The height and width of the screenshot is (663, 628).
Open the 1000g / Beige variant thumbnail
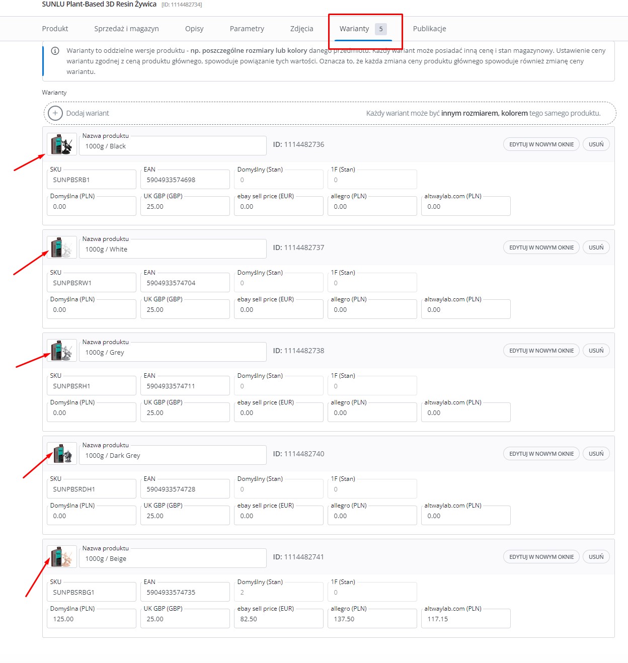[62, 557]
